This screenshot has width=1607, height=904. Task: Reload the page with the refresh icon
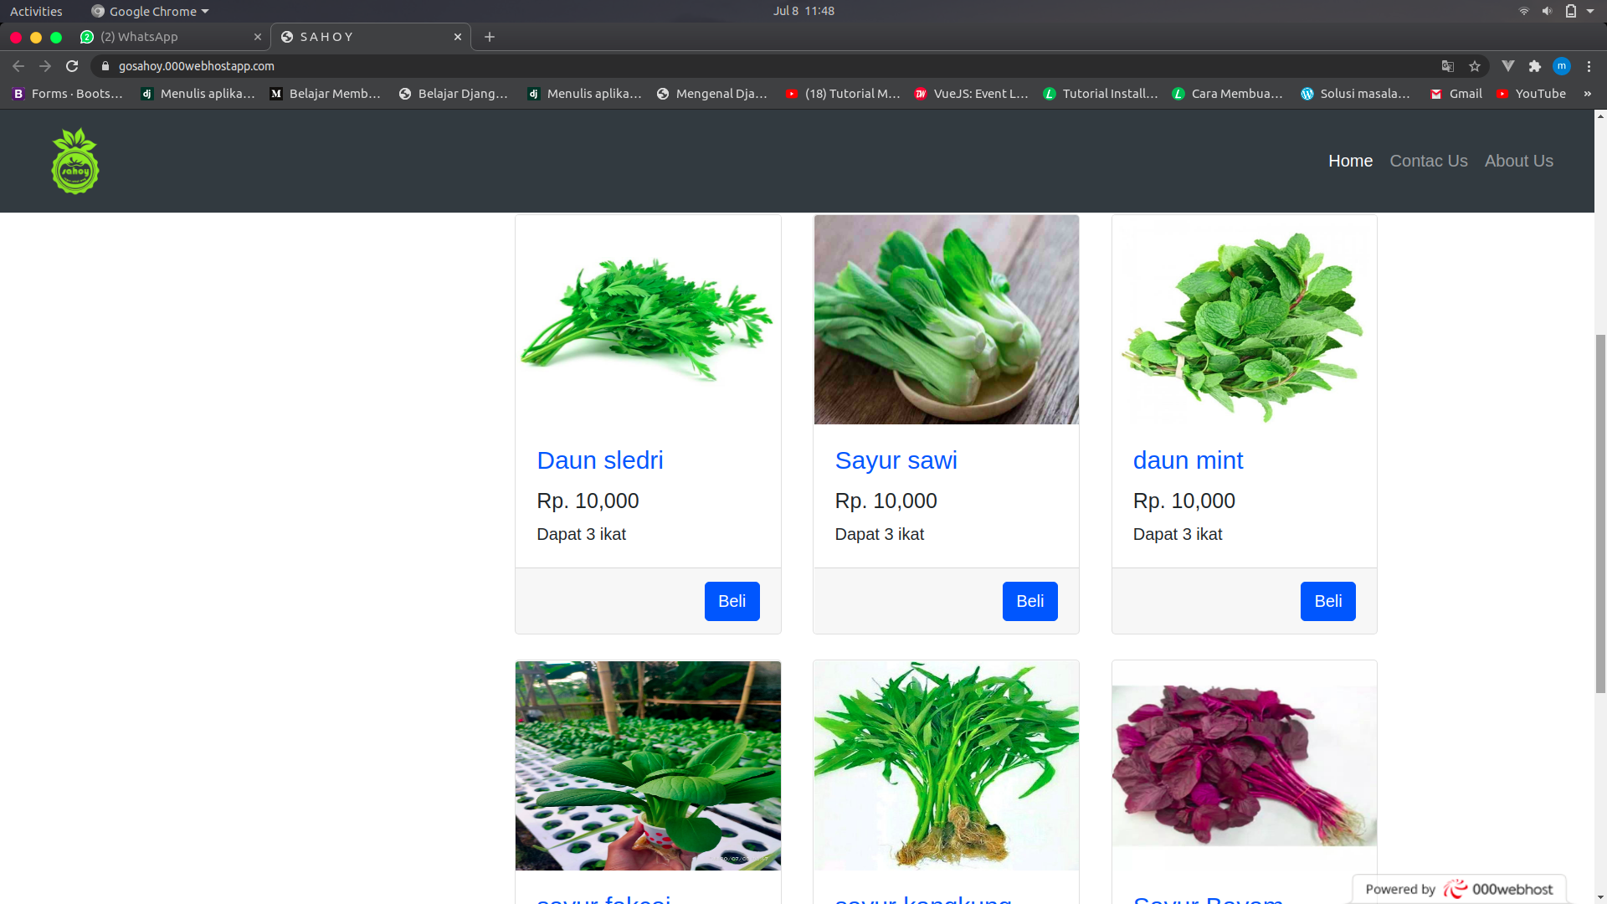pos(72,66)
